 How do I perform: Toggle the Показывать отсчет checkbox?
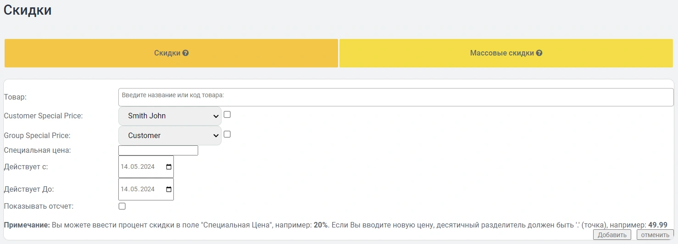tap(122, 206)
